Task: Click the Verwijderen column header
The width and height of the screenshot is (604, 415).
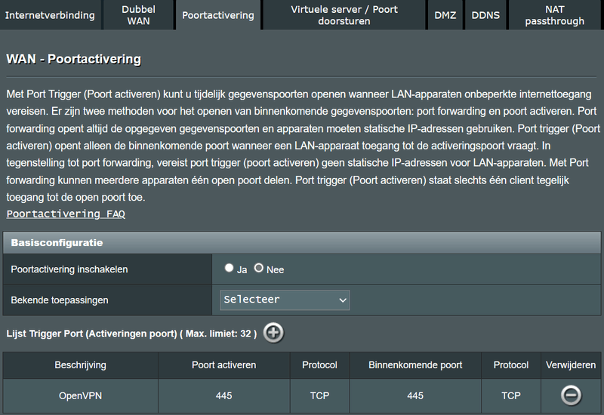Action: pos(571,365)
